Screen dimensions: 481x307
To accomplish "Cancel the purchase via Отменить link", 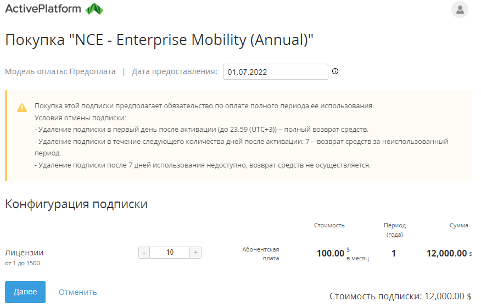I will tap(77, 292).
